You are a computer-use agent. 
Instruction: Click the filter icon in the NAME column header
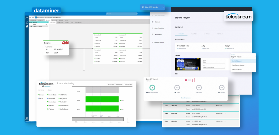pos(46,24)
